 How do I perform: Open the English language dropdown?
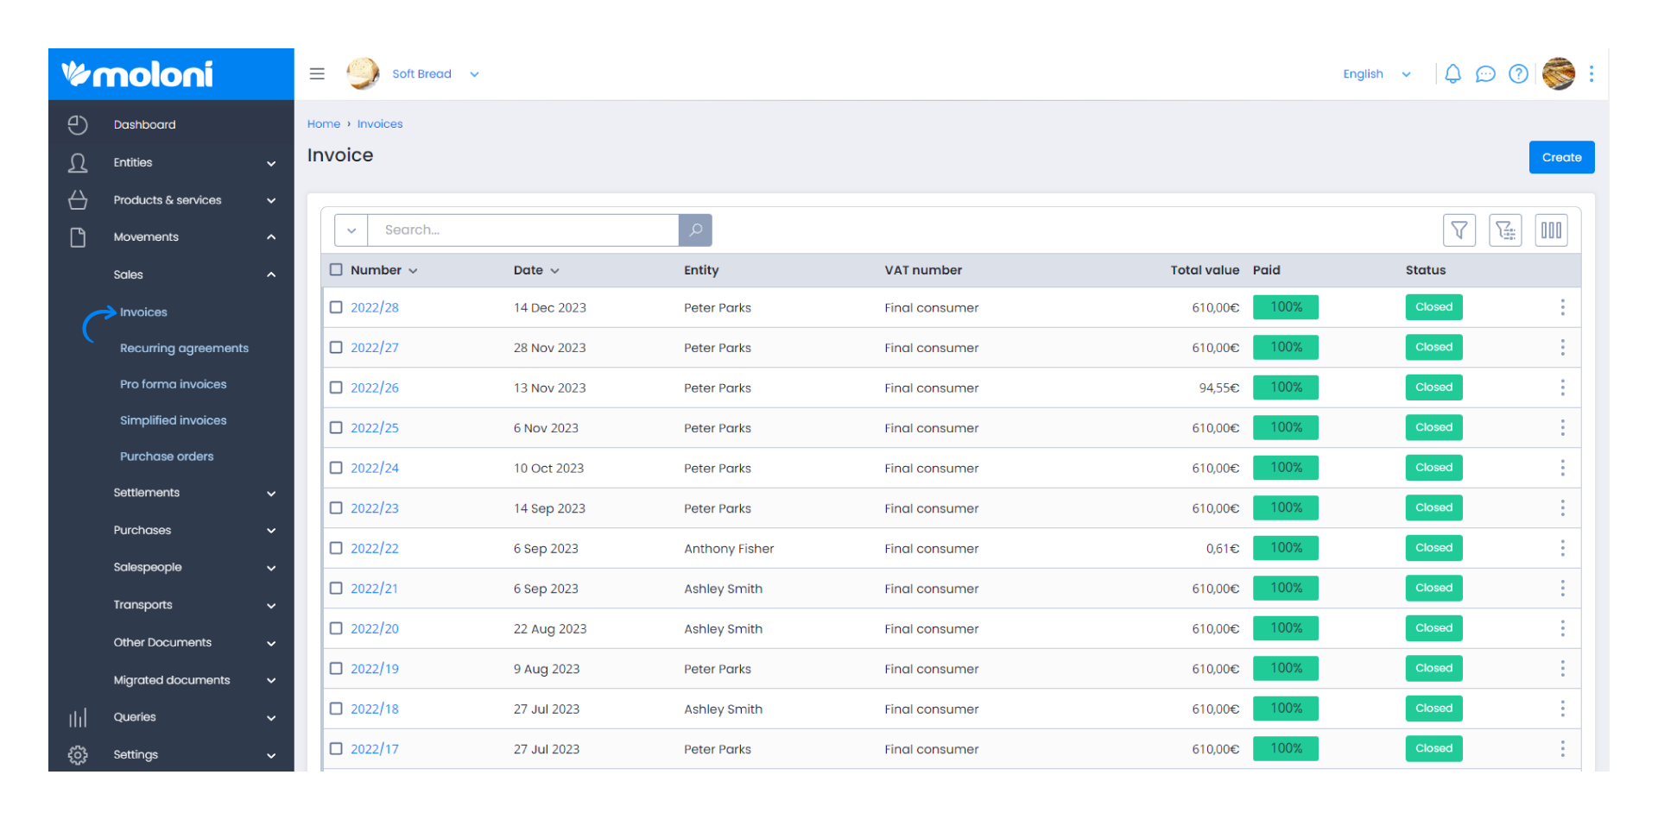(1376, 74)
